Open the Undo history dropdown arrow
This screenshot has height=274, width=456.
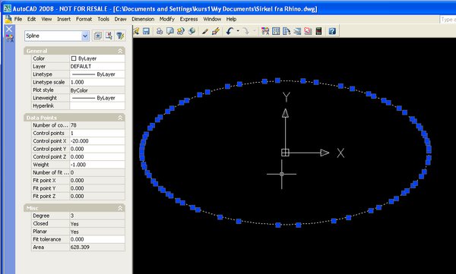pos(238,31)
